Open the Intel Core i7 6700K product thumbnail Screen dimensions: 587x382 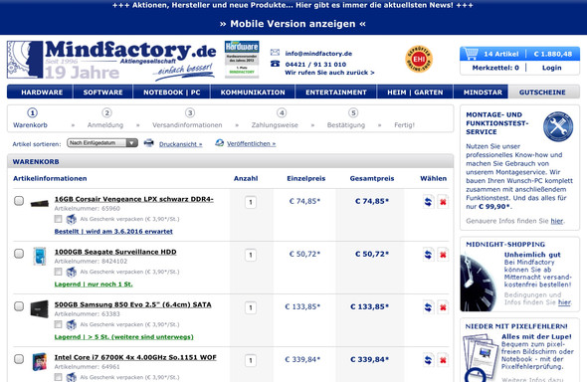(x=40, y=361)
